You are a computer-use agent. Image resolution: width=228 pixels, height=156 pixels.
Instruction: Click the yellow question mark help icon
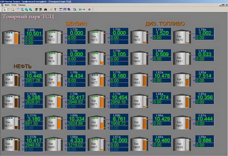click(55, 10)
